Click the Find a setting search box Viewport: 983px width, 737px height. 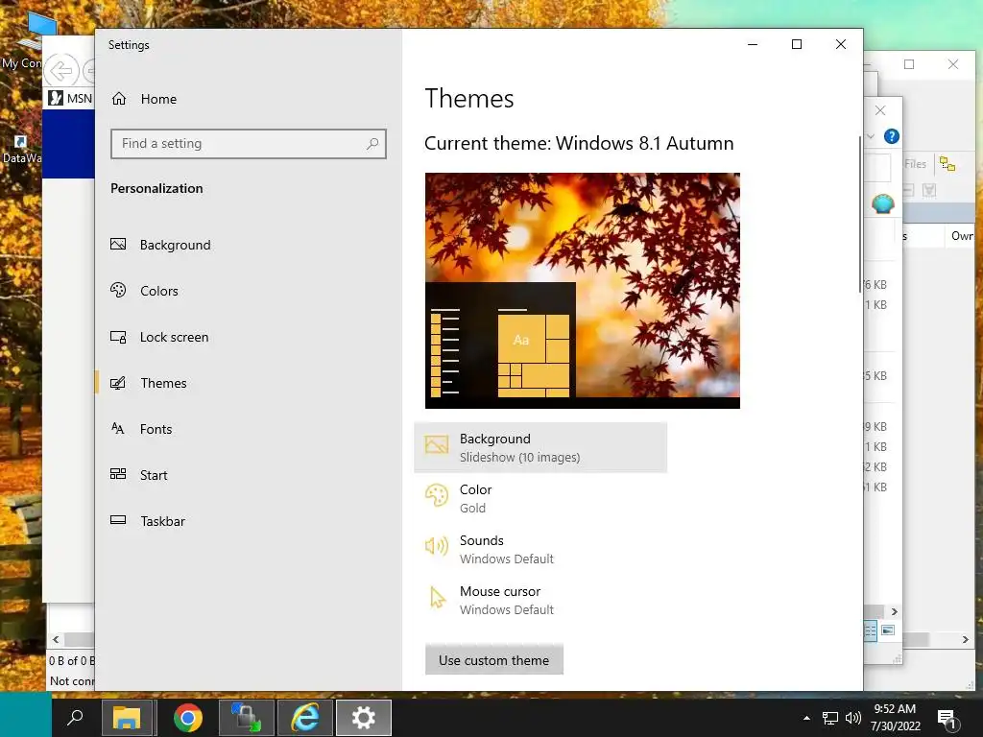coord(249,144)
